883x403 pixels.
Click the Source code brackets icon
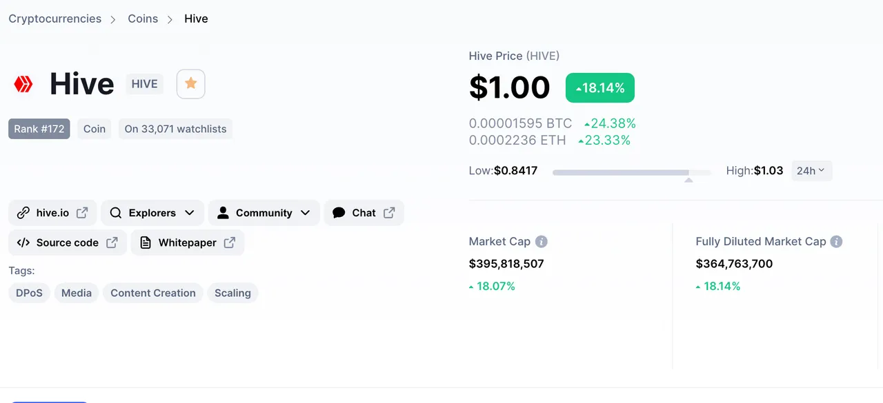coord(23,242)
